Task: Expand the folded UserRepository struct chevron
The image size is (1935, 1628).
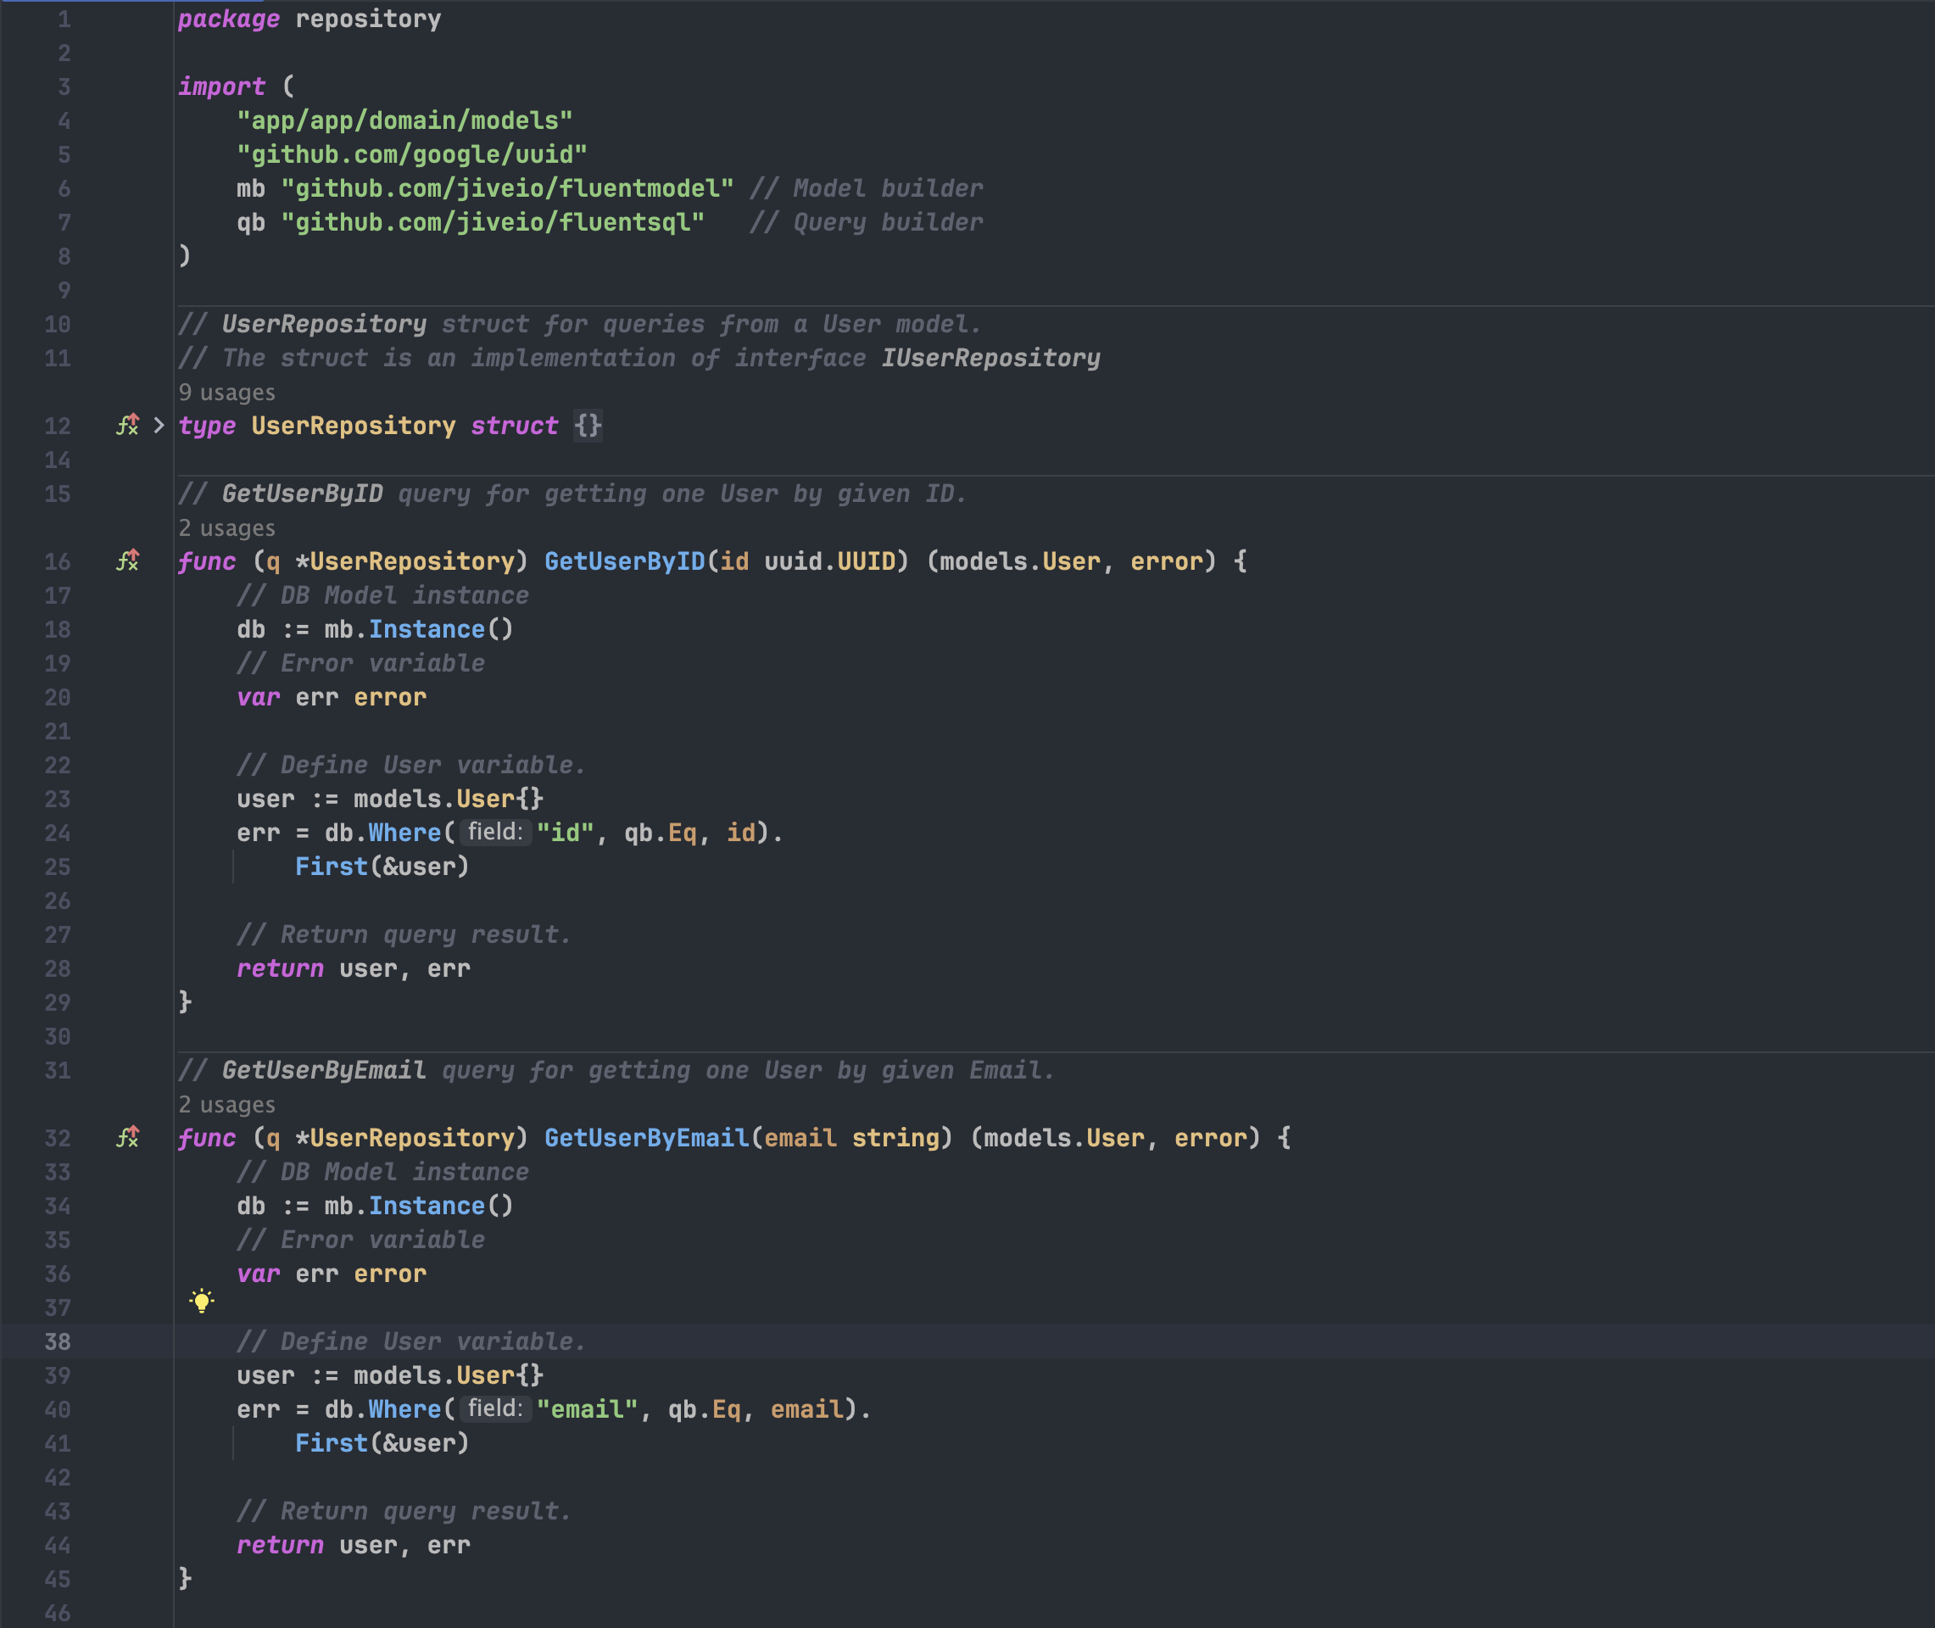Action: [159, 426]
